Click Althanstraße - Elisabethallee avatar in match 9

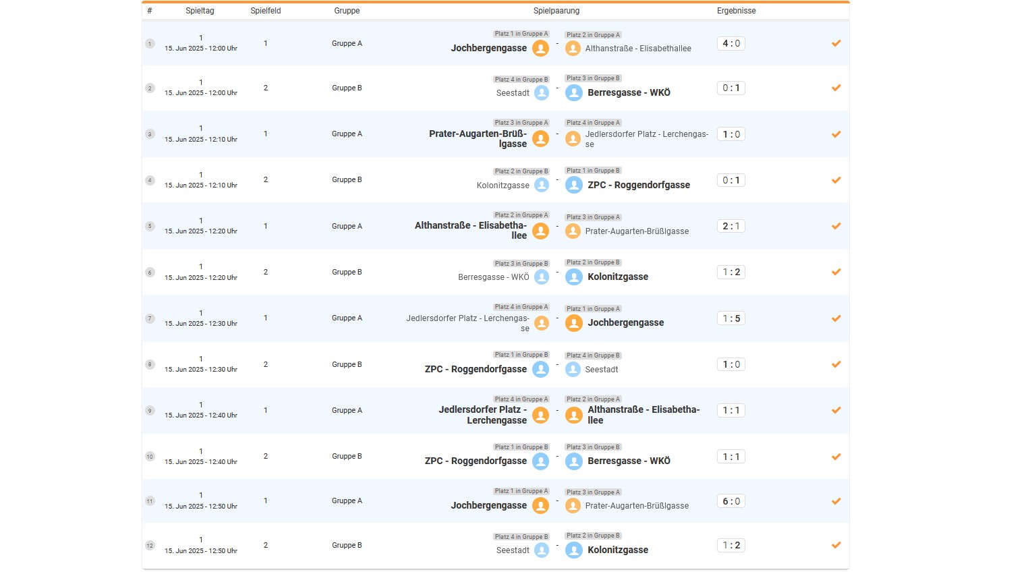coord(574,415)
